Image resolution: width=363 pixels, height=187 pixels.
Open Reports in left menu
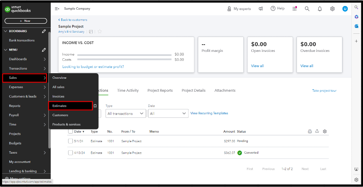coord(15,106)
